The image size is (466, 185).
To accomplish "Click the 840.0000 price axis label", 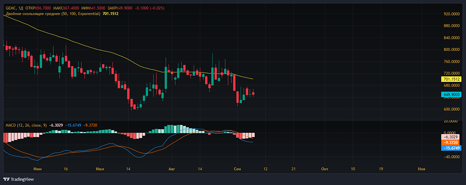I will [x=452, y=38].
